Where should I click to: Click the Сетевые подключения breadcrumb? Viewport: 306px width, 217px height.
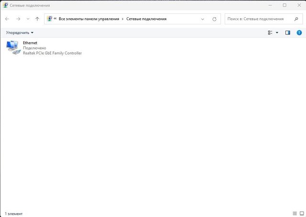coord(146,19)
